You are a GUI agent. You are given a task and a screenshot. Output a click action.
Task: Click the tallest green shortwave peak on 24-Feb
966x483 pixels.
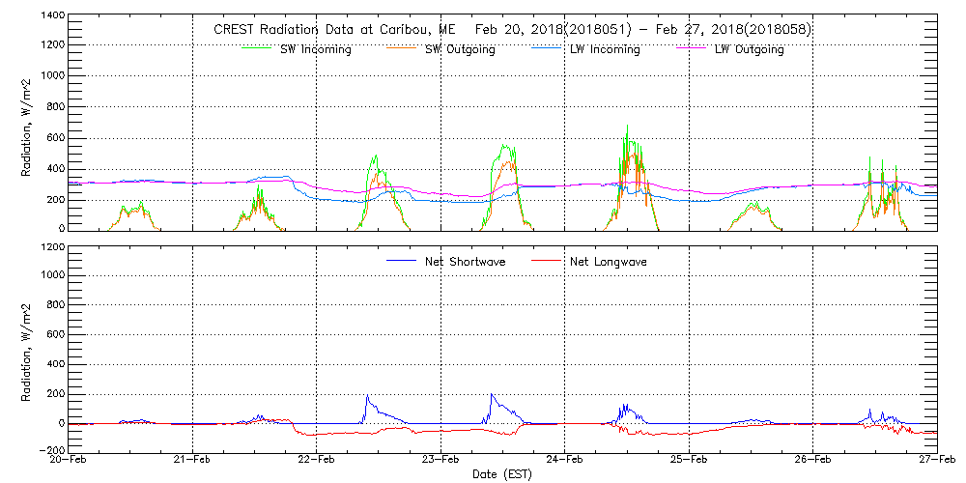coord(627,127)
